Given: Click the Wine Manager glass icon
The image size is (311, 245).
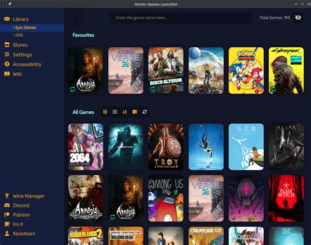Looking at the screenshot, I should pos(7,196).
